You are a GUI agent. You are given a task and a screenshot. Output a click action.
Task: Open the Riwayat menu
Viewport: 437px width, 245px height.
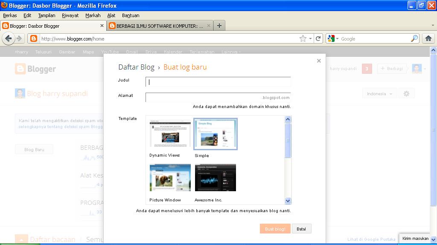70,15
